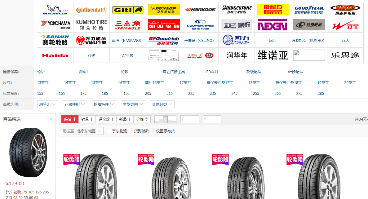Image resolution: width=368 pixels, height=199 pixels.
Task: Sort results by 评论数
Action: point(106,119)
